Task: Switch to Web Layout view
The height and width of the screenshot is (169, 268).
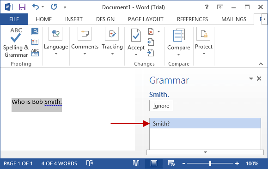Action: tap(171, 163)
